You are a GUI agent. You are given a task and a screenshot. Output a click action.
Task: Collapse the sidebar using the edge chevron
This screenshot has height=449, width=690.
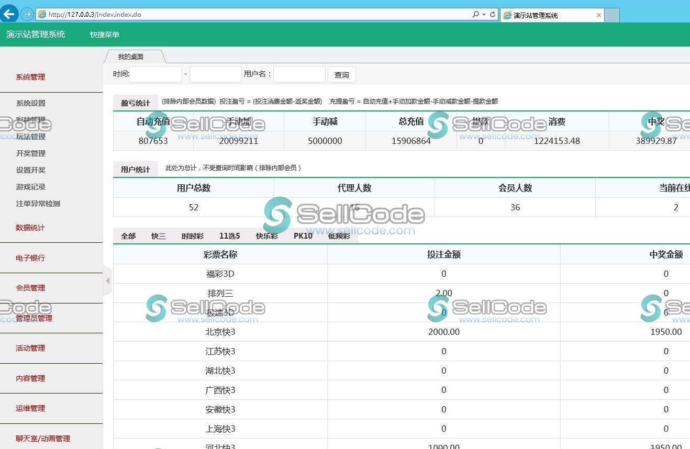[108, 281]
